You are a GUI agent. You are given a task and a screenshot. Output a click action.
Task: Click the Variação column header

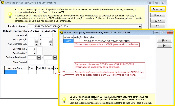(78, 37)
